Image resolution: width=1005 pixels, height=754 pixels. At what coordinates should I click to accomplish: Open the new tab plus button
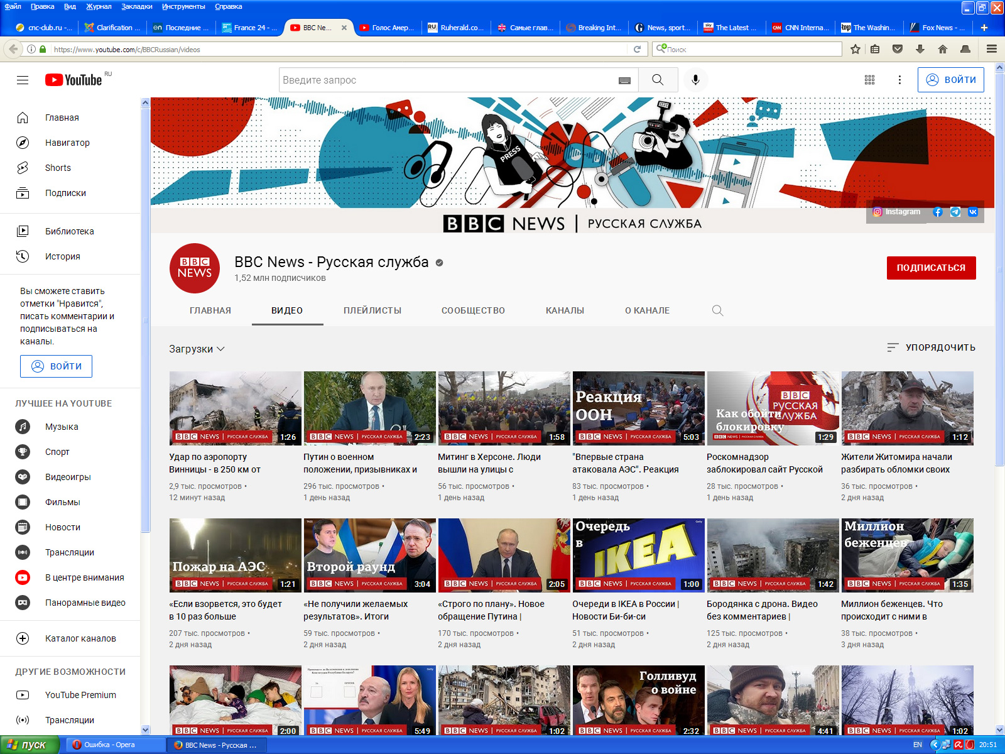tap(984, 28)
